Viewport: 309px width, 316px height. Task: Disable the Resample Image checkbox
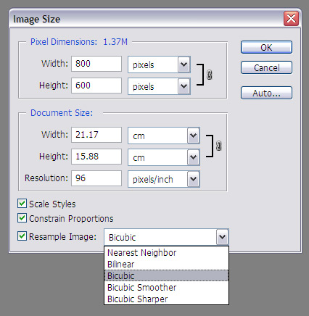(x=22, y=236)
